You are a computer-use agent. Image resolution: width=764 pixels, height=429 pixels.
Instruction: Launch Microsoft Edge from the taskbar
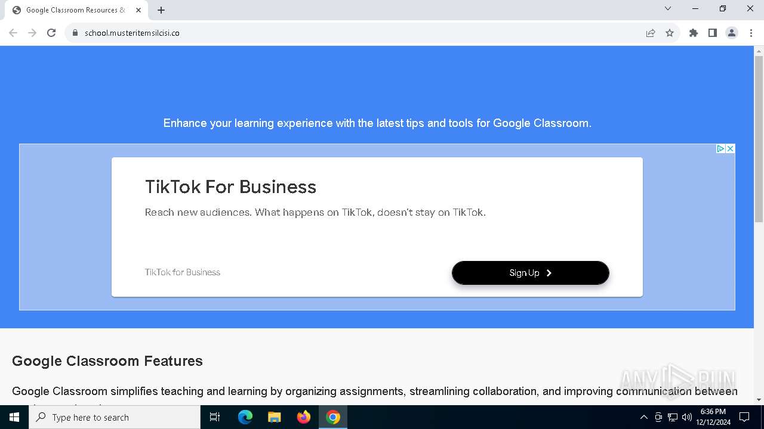245,417
